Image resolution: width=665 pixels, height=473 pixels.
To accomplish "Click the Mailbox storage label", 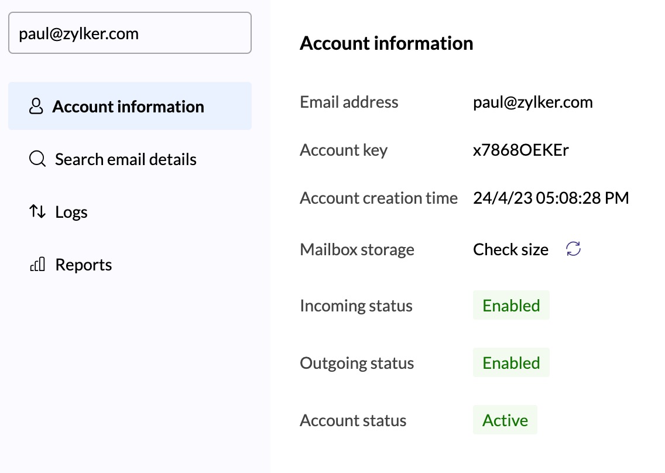I will (x=357, y=249).
